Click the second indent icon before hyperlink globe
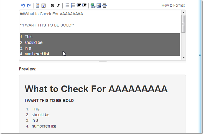The image size is (203, 134). (x=84, y=5)
